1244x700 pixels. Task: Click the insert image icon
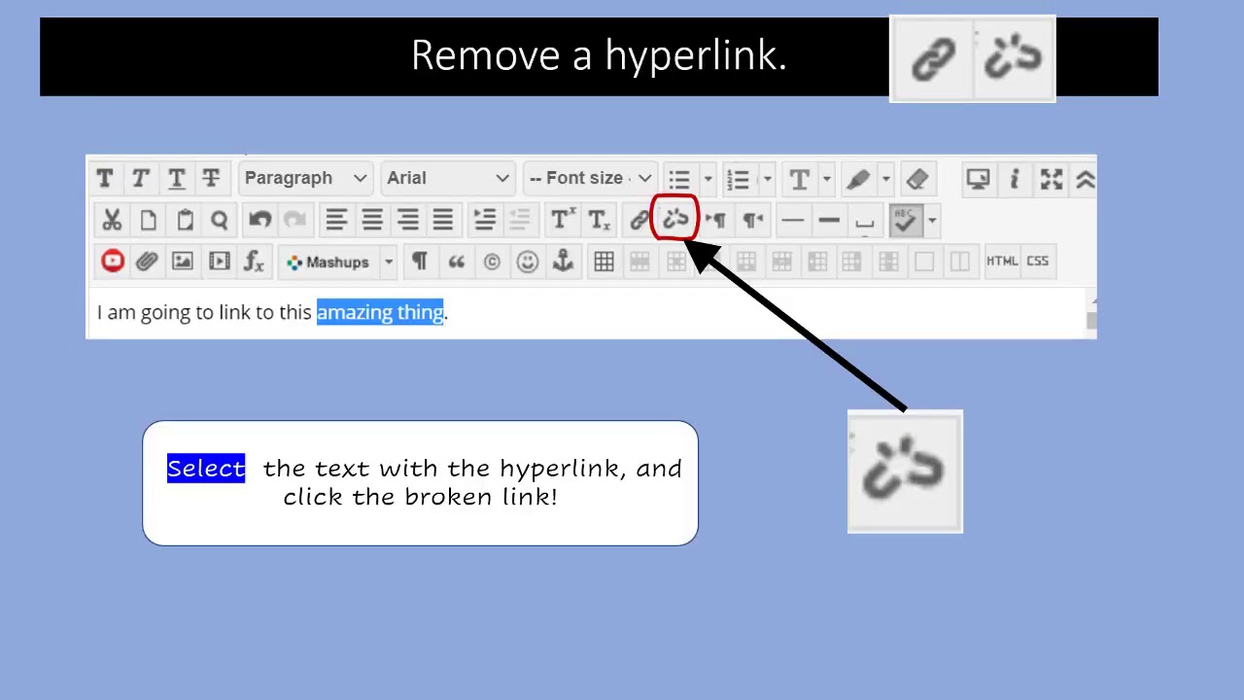(x=183, y=262)
